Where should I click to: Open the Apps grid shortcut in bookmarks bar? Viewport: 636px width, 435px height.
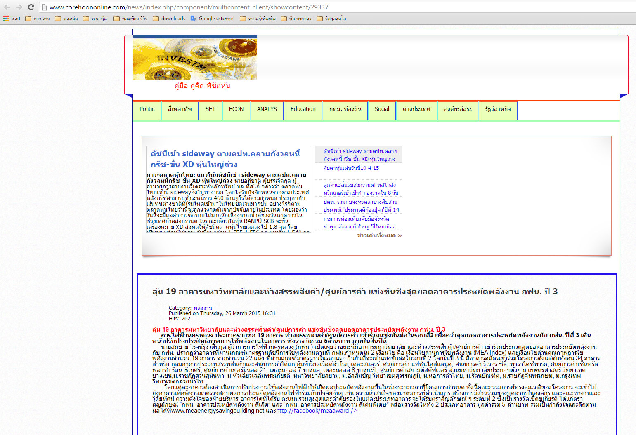(12, 19)
